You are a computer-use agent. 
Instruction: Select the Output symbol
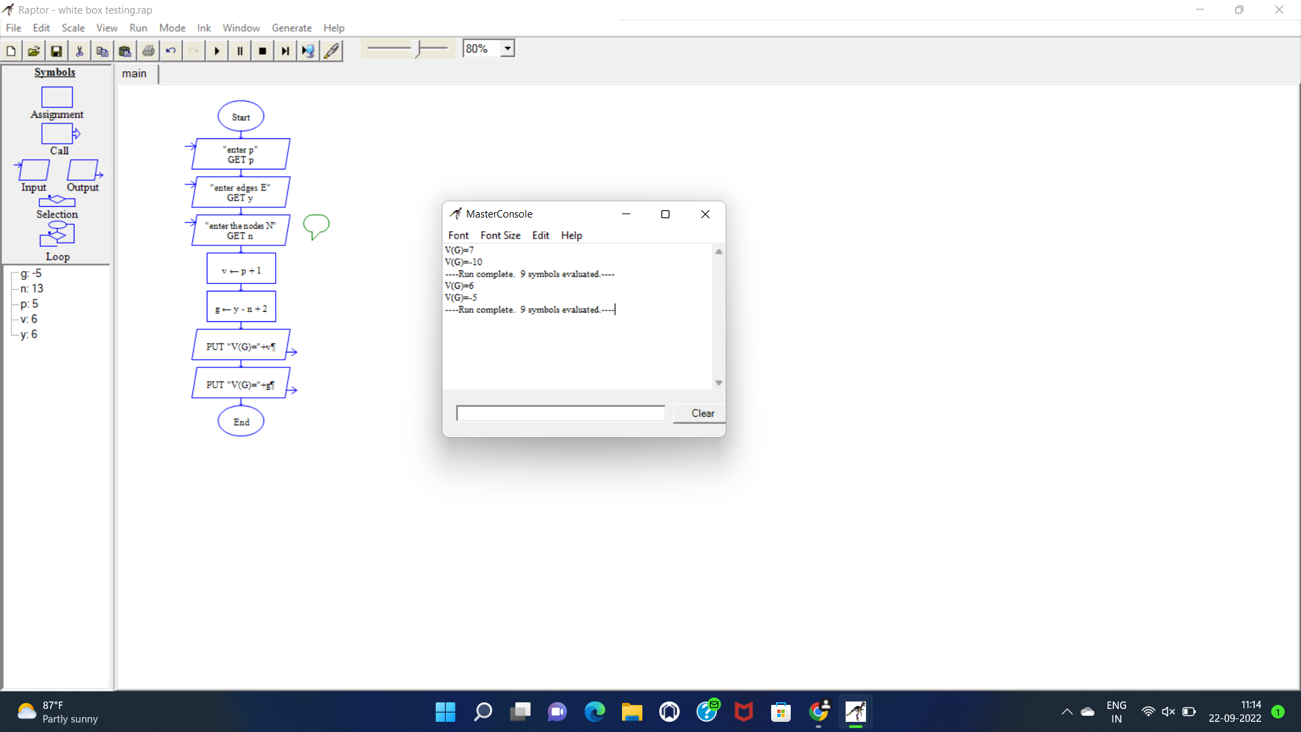83,170
